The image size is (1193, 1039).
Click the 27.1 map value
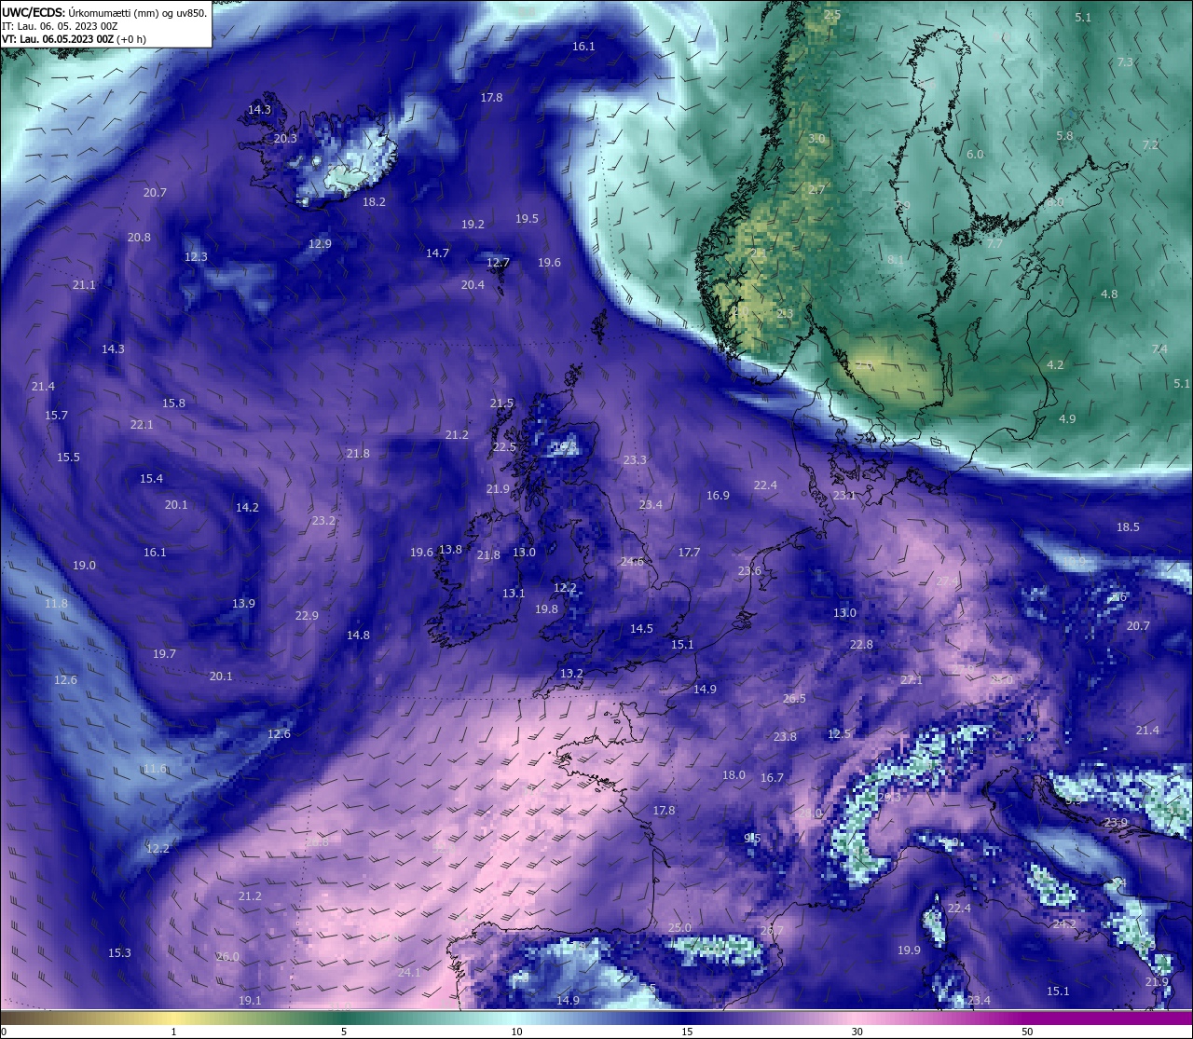(x=911, y=679)
